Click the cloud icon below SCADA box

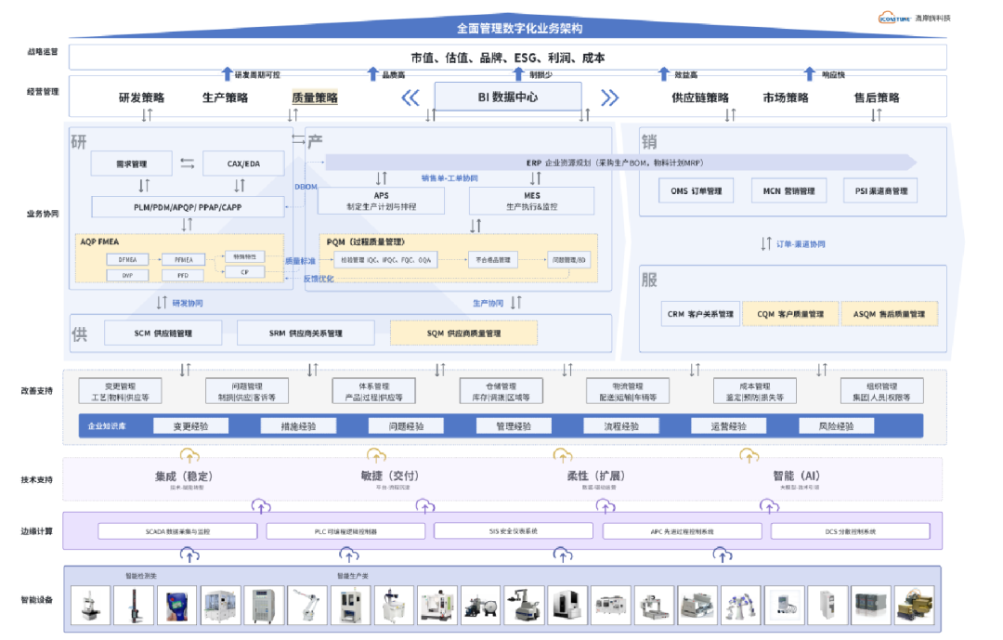click(189, 555)
